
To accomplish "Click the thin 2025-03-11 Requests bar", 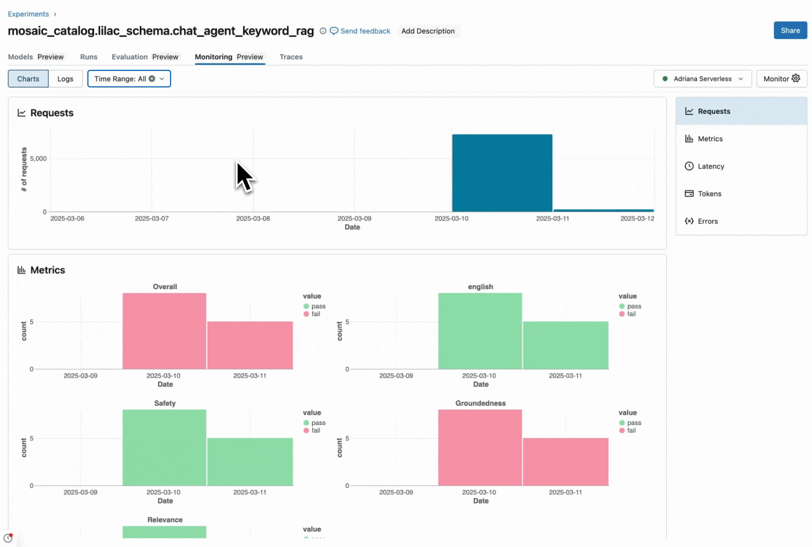I will [x=604, y=210].
